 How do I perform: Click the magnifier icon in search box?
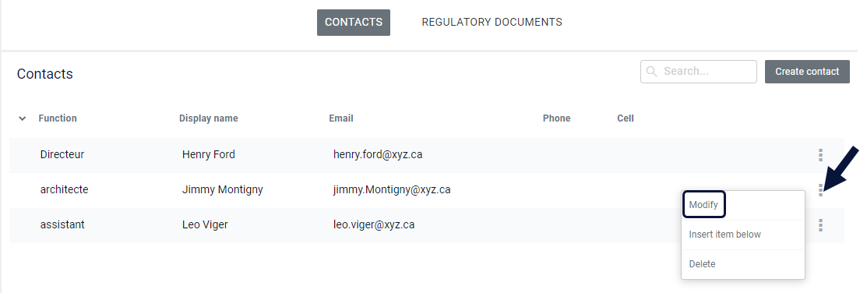pyautogui.click(x=651, y=72)
